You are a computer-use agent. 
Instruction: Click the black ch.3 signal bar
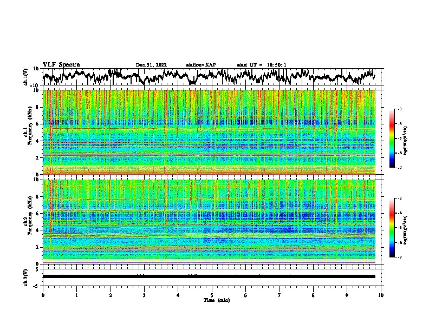pos(209,276)
